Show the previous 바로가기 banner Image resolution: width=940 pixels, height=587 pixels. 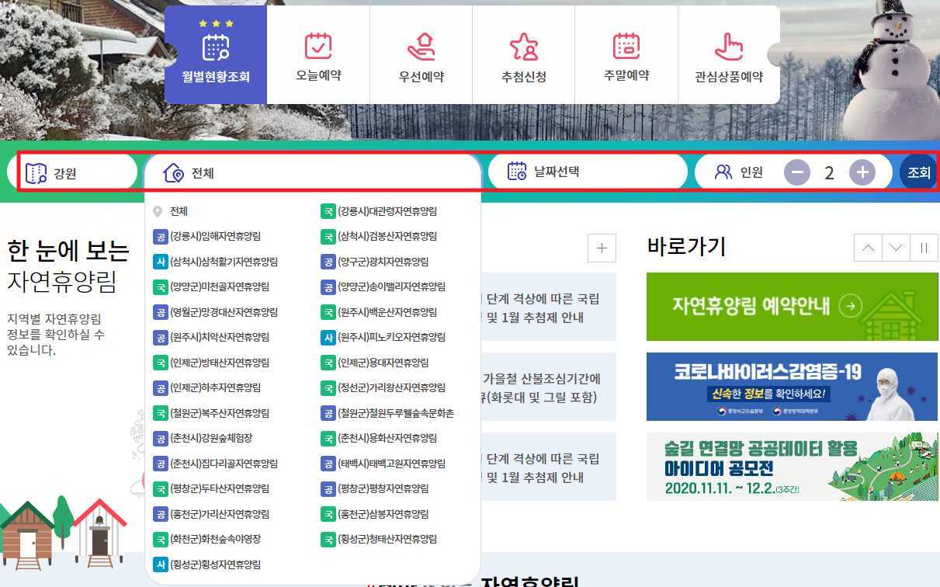868,248
